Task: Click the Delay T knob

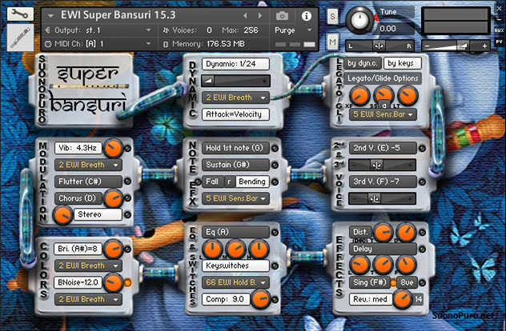Action: 383,265
